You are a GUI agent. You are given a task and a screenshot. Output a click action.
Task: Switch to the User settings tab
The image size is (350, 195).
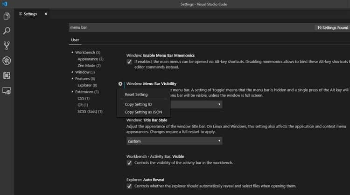75,40
